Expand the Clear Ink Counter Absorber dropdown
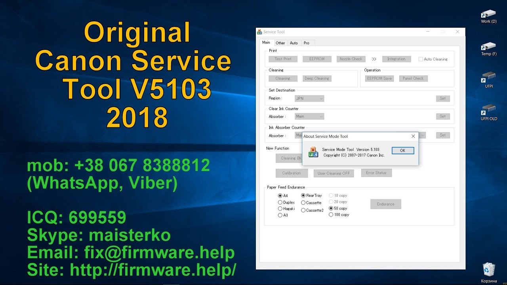The width and height of the screenshot is (507, 285). (309, 116)
